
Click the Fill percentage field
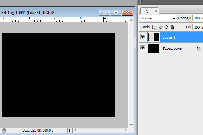pyautogui.click(x=198, y=27)
